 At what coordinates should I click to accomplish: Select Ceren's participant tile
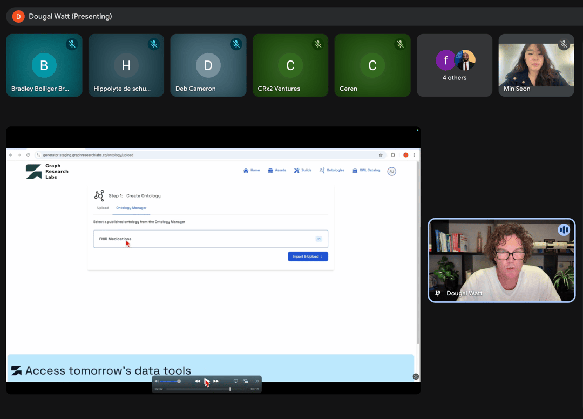click(x=372, y=65)
